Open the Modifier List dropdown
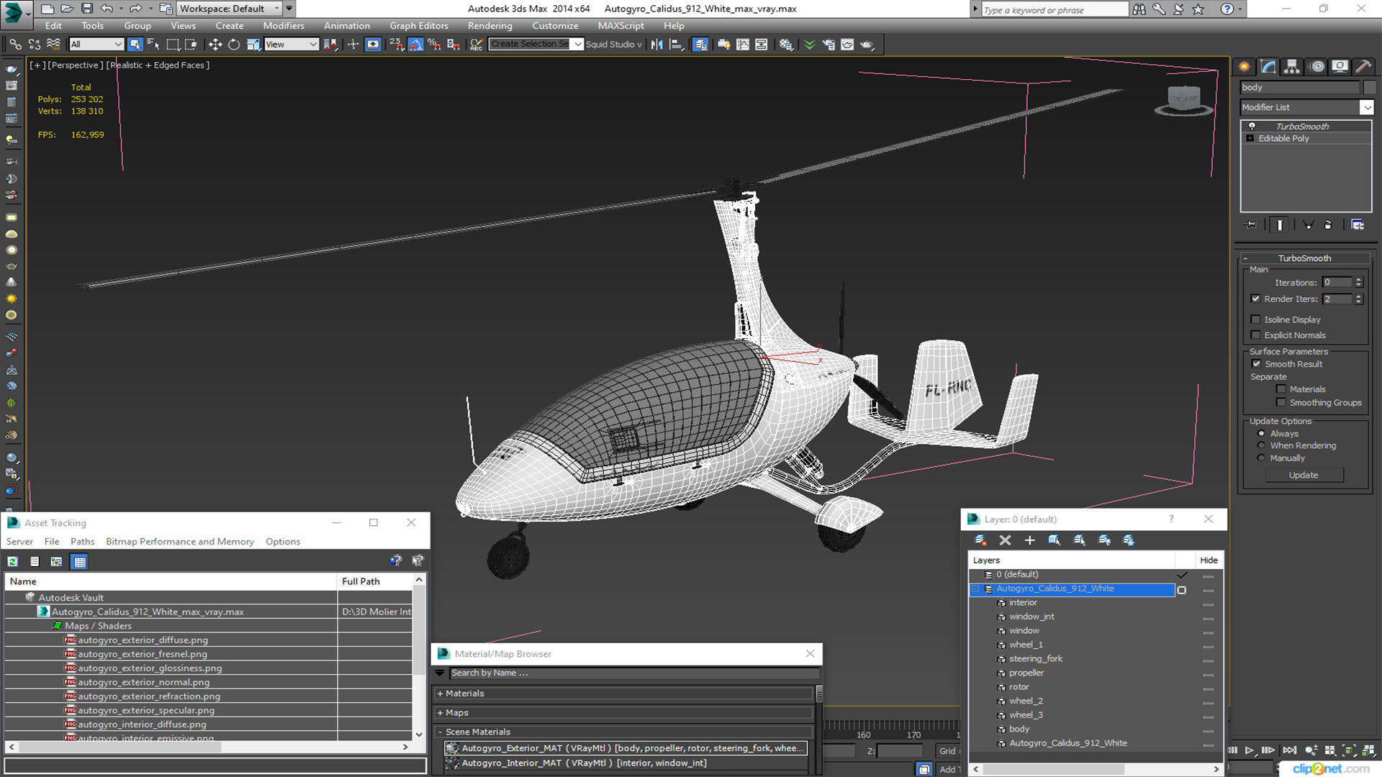This screenshot has width=1382, height=777. tap(1366, 107)
